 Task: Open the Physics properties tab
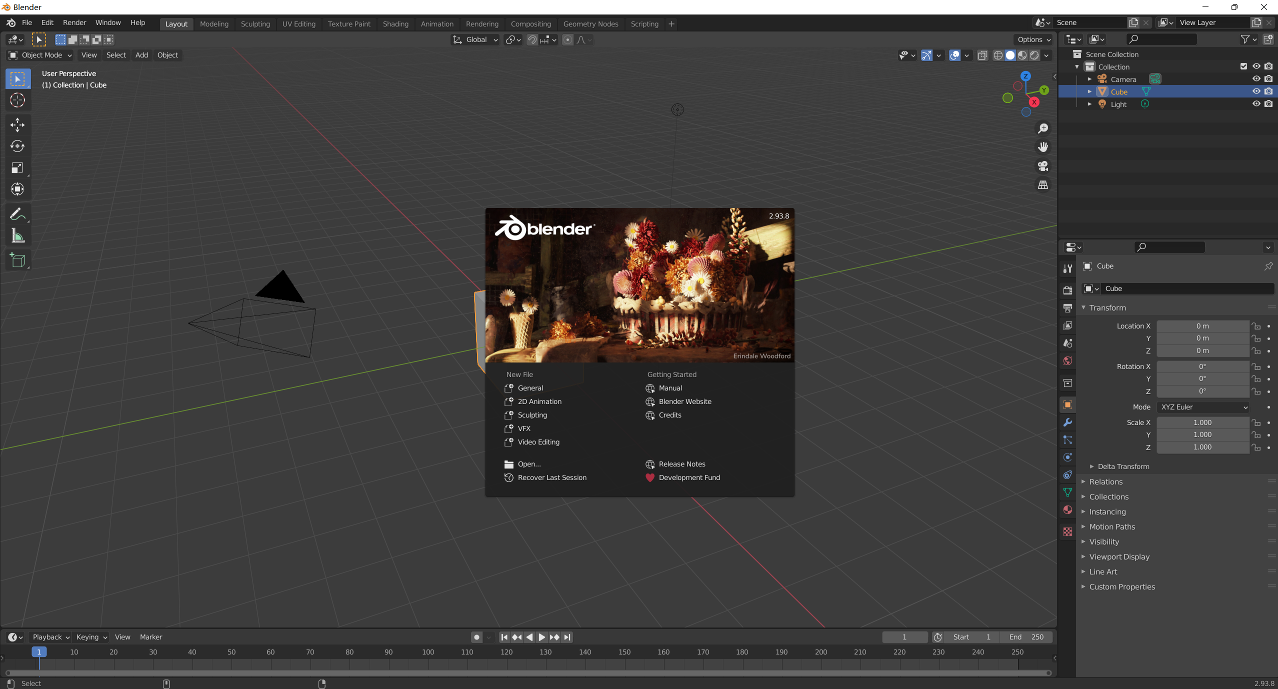coord(1067,457)
